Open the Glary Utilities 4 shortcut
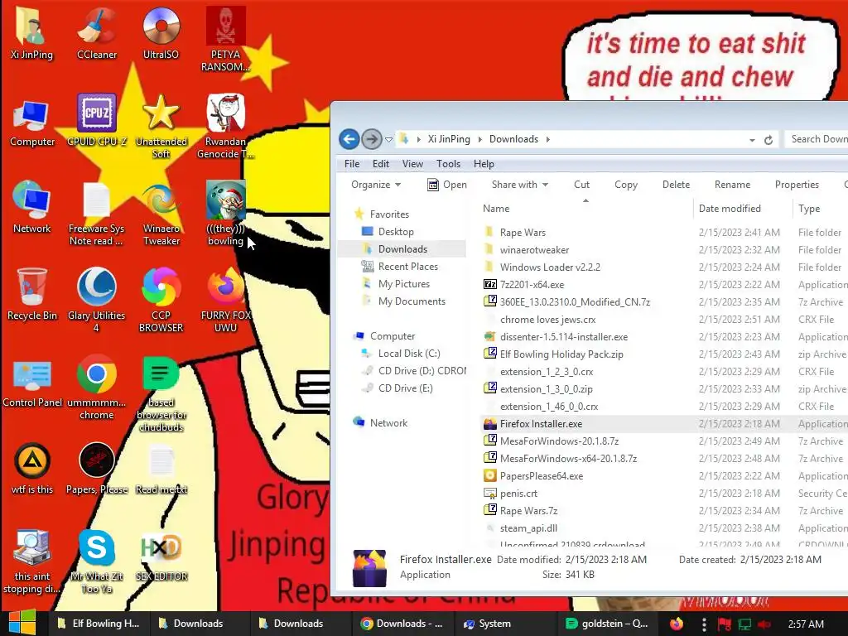 coord(96,301)
